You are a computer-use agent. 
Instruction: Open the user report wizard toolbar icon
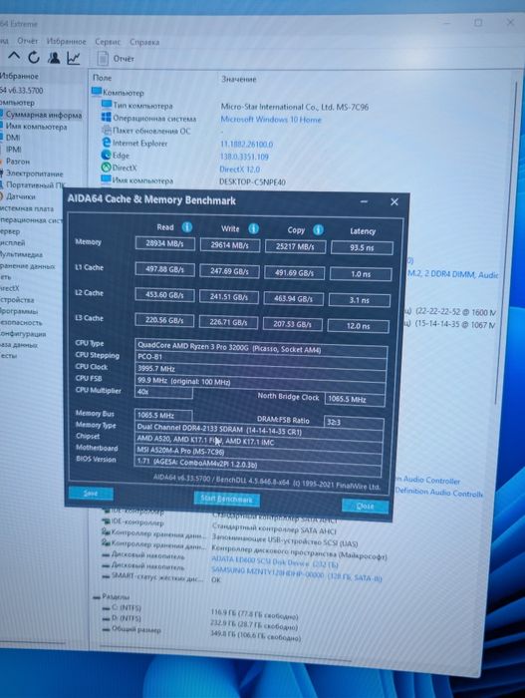click(x=54, y=58)
